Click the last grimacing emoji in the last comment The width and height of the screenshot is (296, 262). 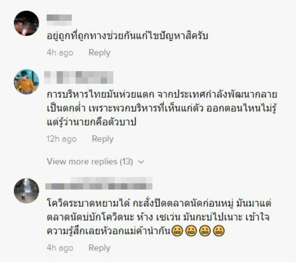(219, 231)
